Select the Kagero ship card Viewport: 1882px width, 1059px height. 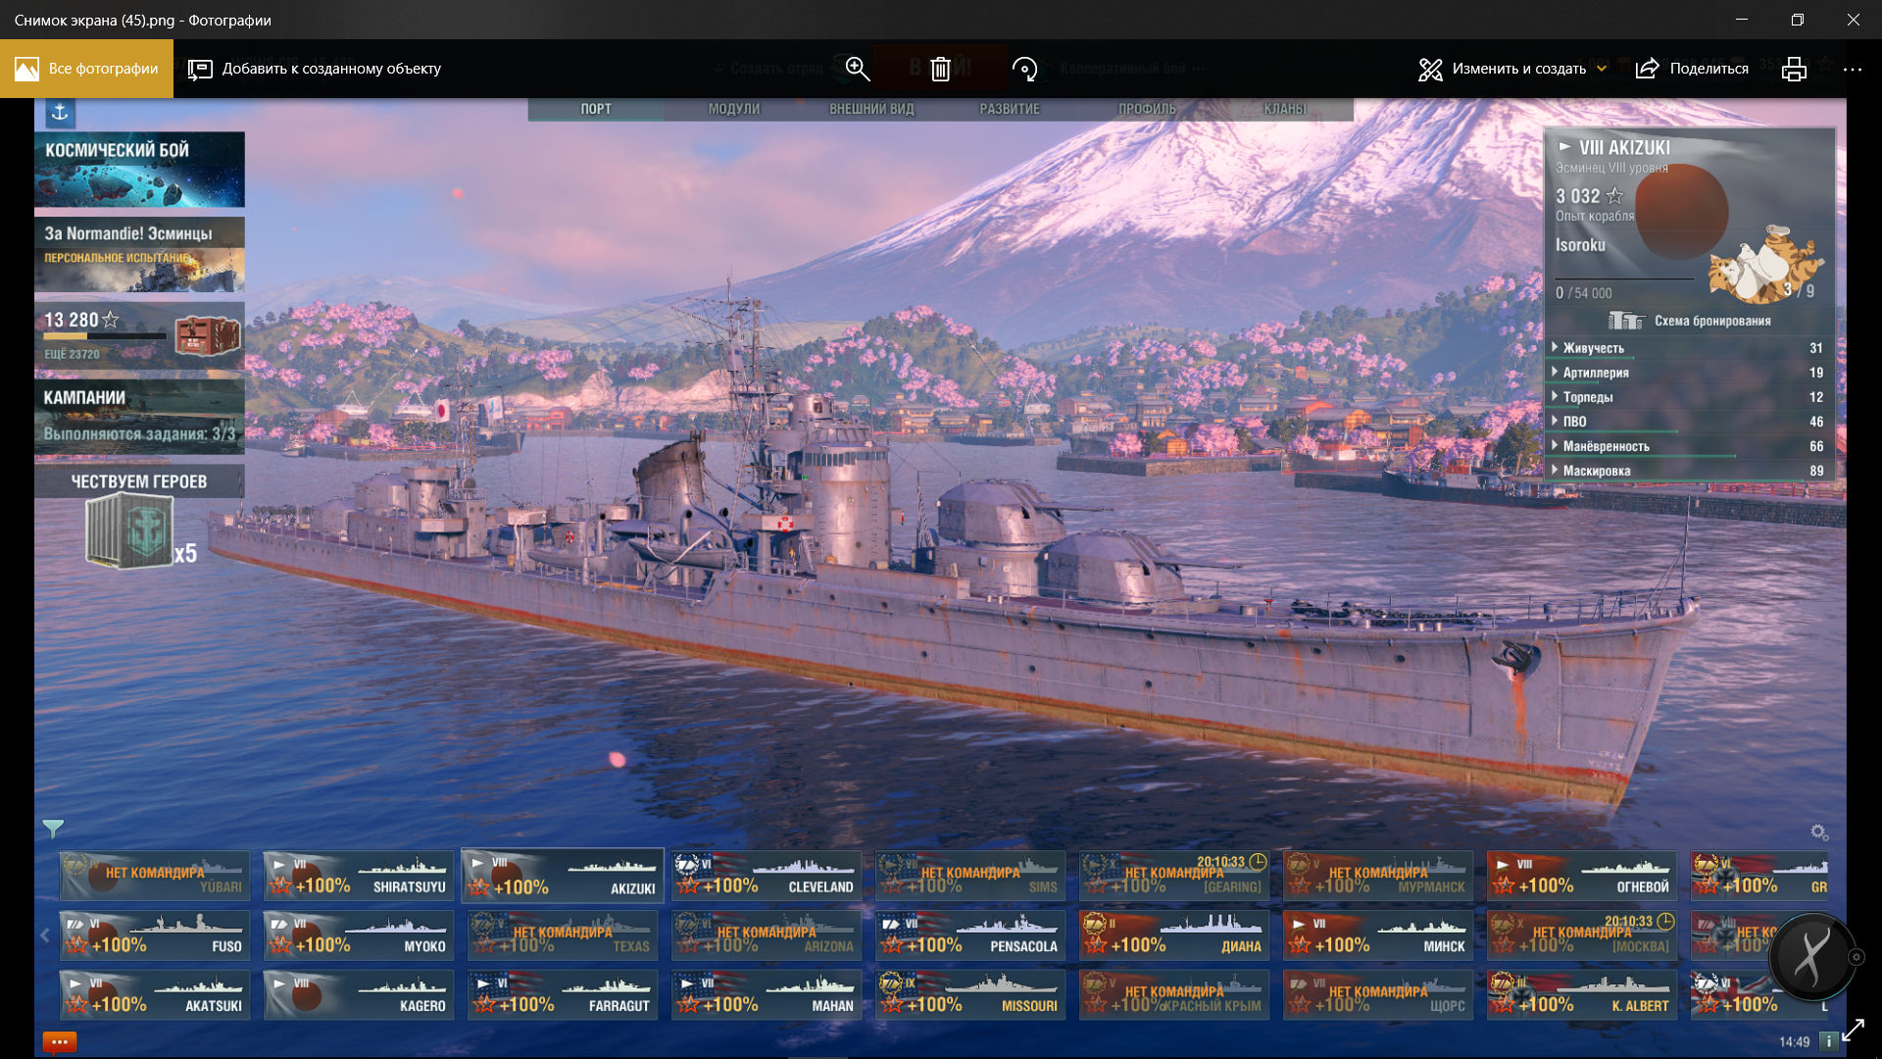(x=359, y=995)
